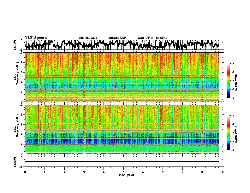Click the "ch.3(V)" axis label
The height and width of the screenshot is (193, 250).
point(15,162)
